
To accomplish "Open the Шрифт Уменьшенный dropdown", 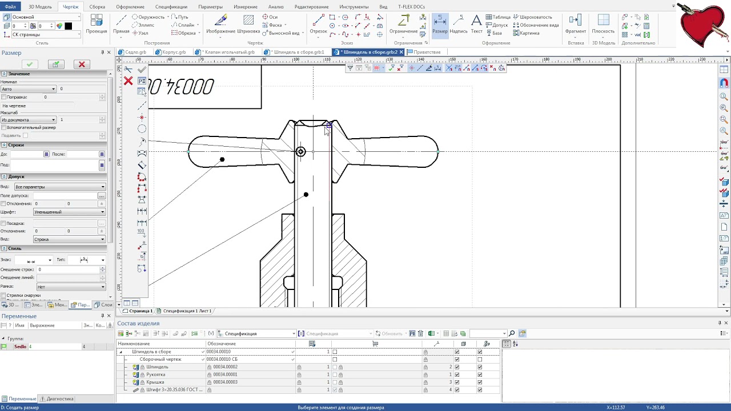I will click(70, 212).
